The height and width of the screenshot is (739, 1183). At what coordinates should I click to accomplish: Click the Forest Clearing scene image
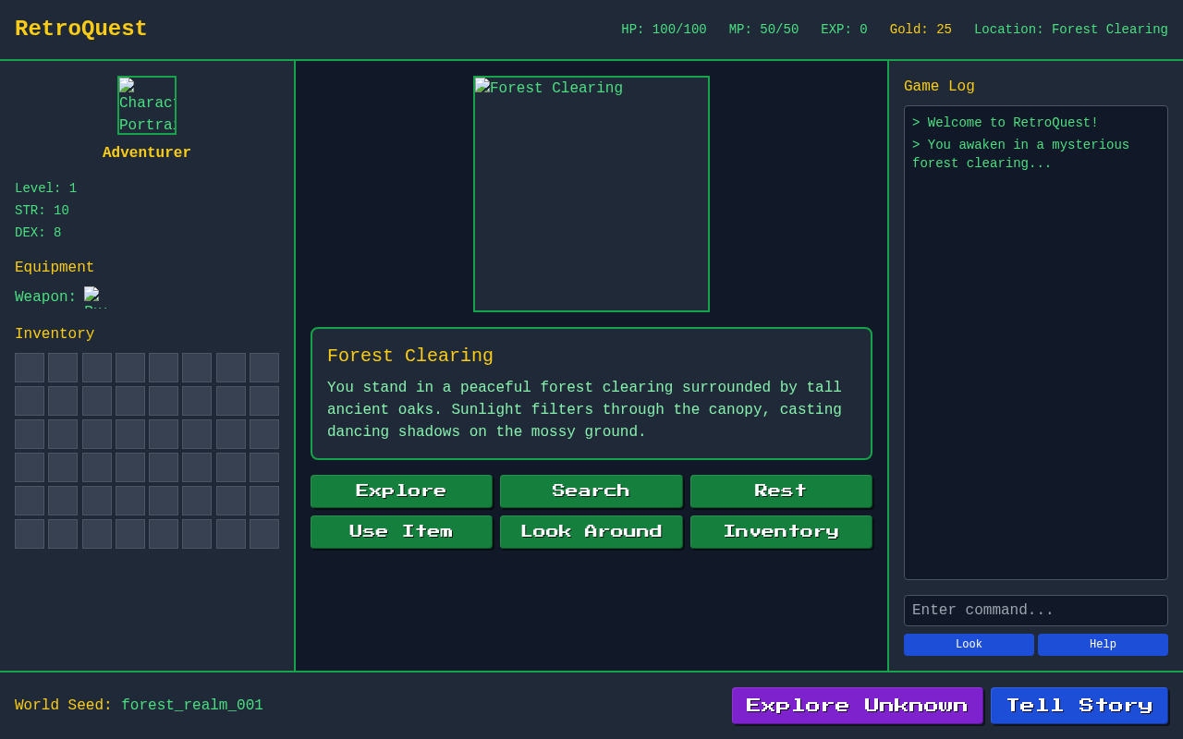[591, 193]
